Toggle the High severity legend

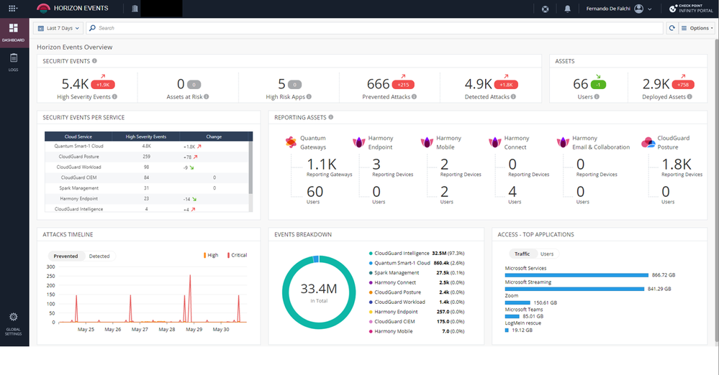211,255
